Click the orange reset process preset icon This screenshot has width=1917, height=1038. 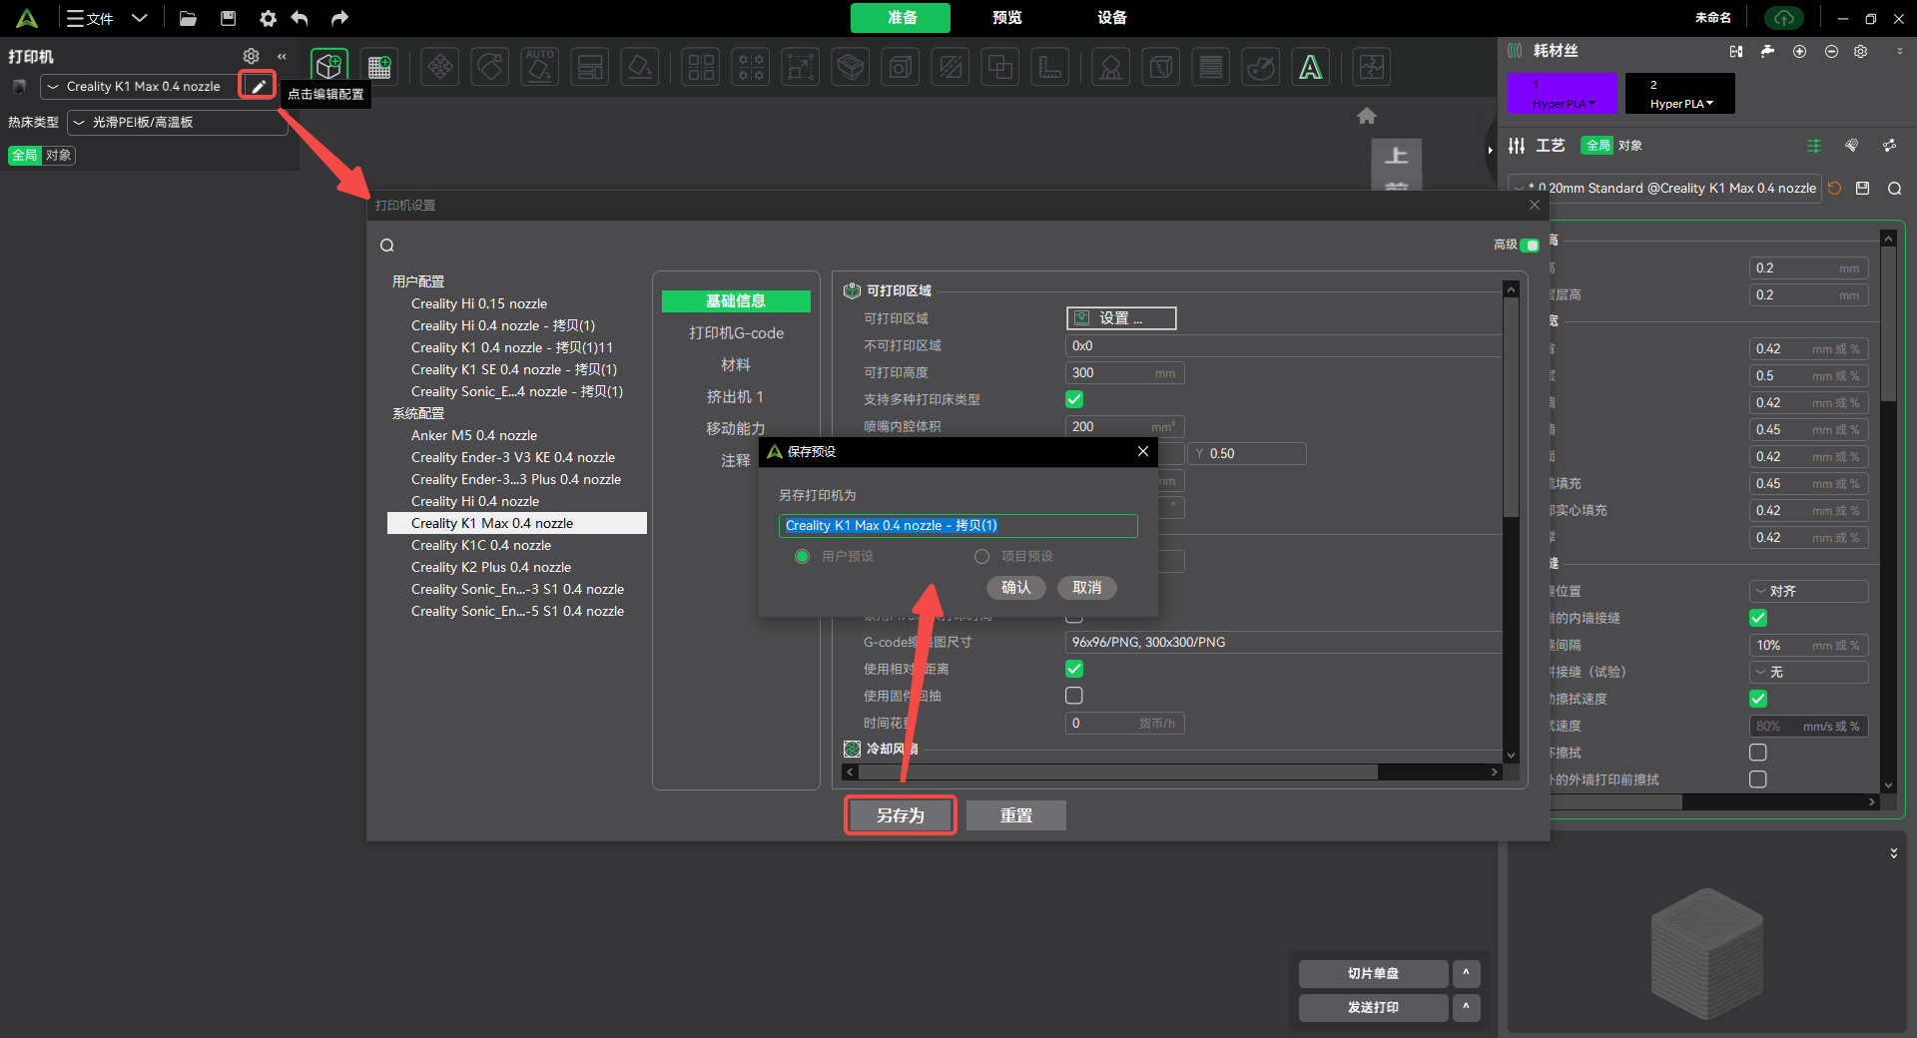coord(1834,188)
